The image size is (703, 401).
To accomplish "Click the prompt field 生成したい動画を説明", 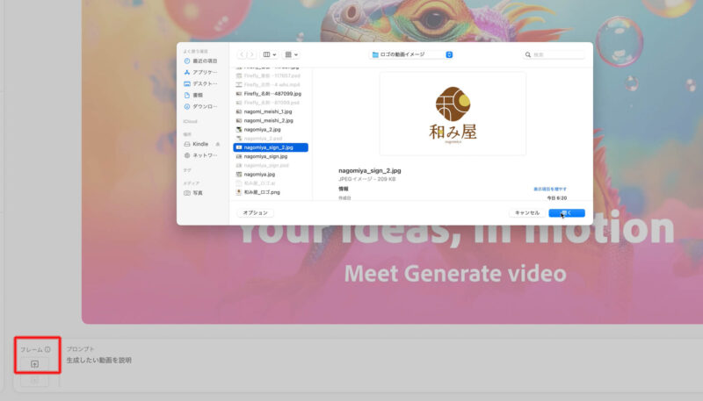I will click(99, 361).
